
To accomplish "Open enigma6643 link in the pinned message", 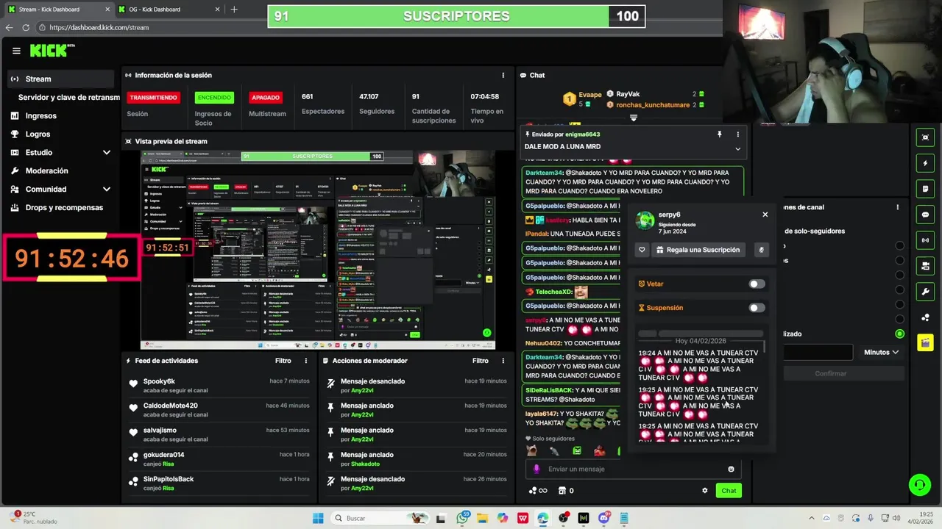I will click(582, 134).
